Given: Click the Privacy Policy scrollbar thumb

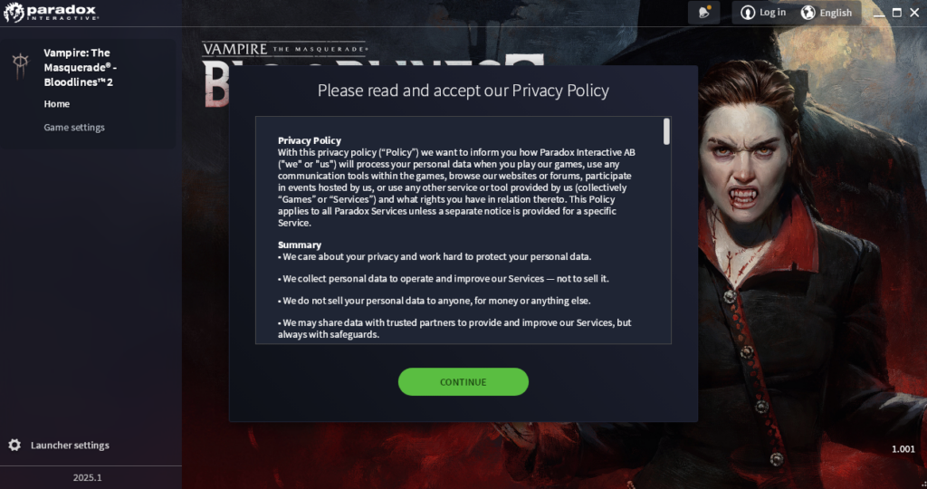Looking at the screenshot, I should [666, 131].
